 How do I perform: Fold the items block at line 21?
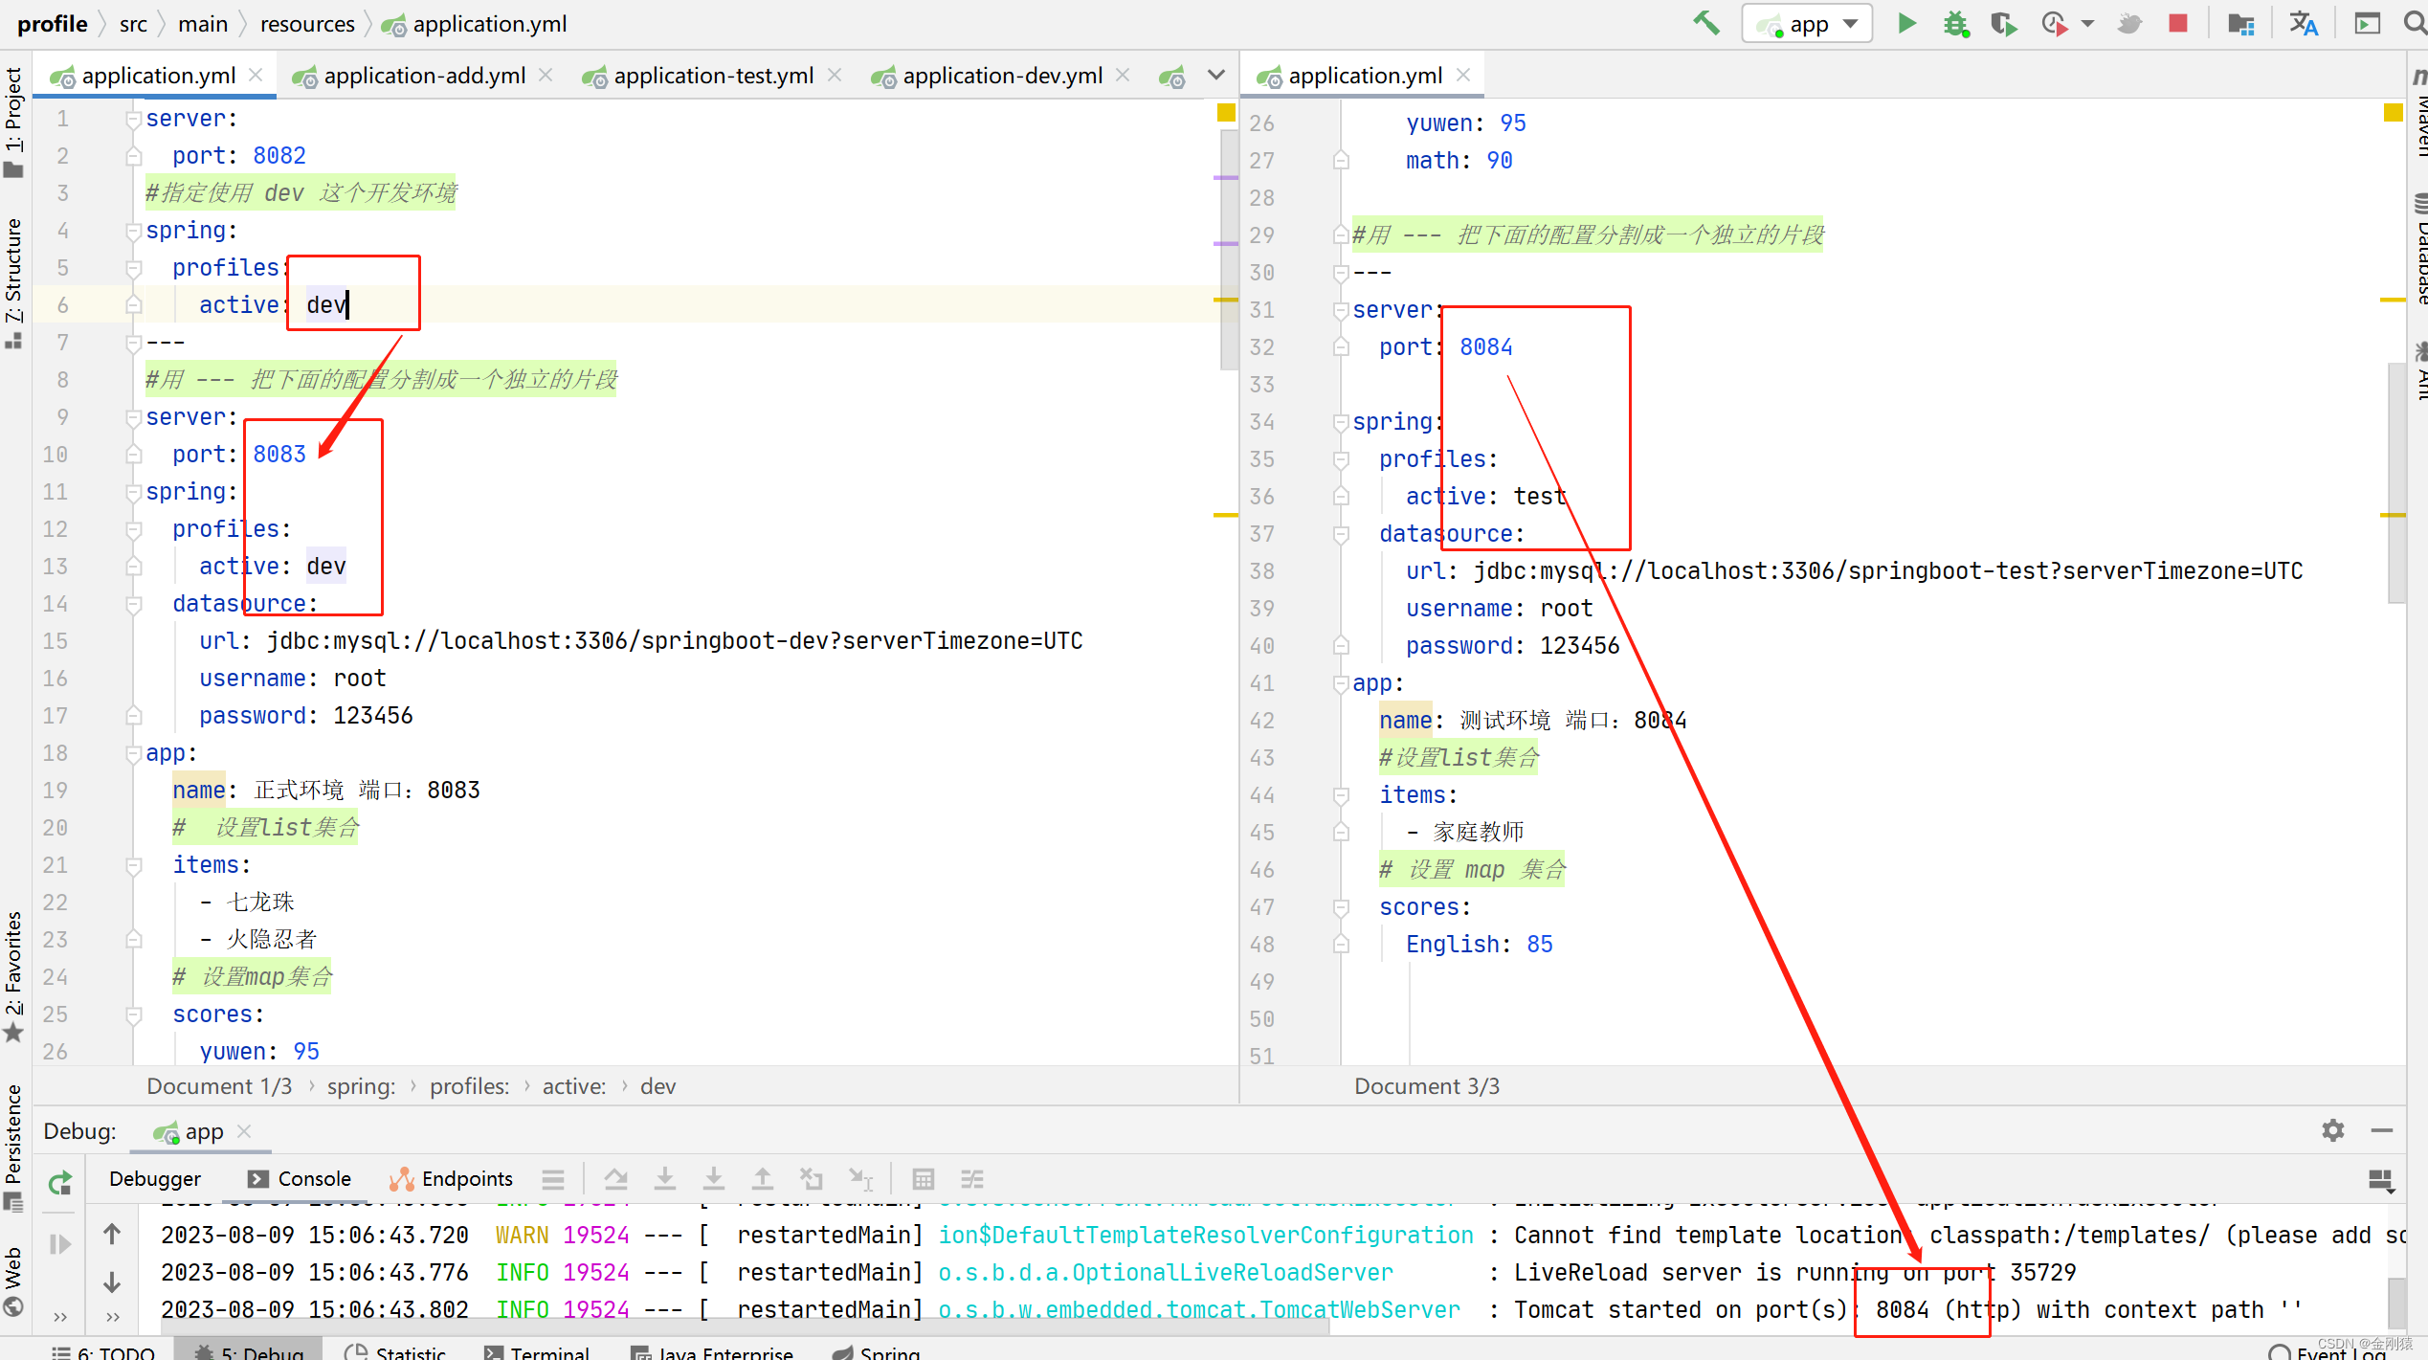point(134,866)
